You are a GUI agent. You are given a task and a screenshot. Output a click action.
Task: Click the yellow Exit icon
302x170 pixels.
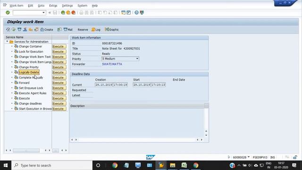point(68,13)
